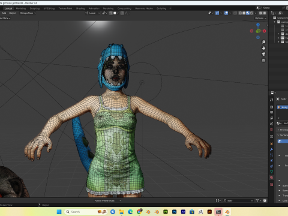Screen dimensions: 288x216
Task: Open the Object properties tab
Action: (x=272, y=143)
